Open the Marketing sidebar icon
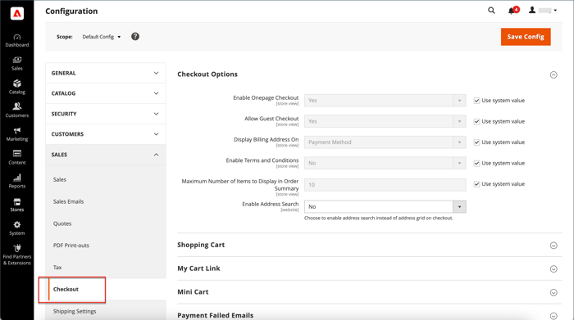 click(x=17, y=134)
